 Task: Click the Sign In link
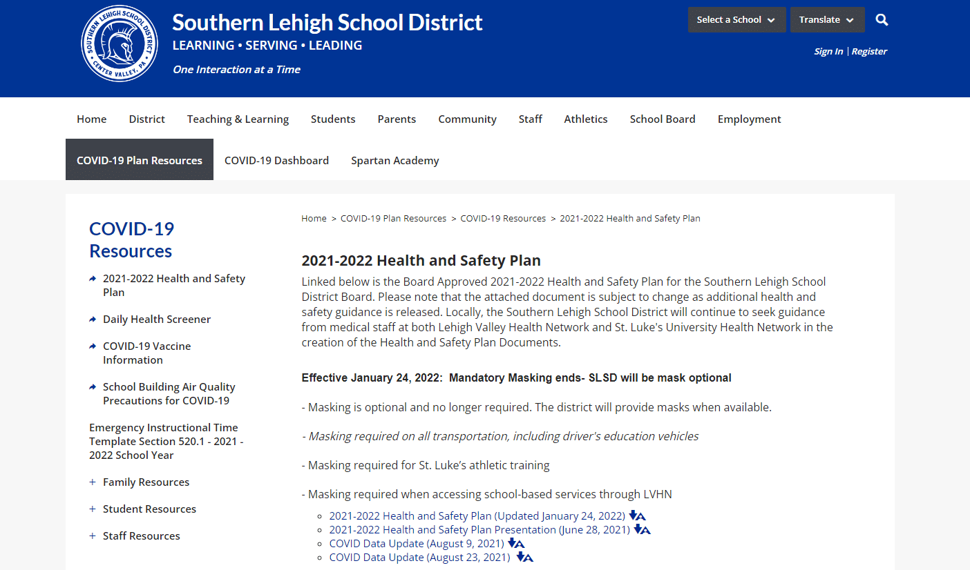point(828,50)
